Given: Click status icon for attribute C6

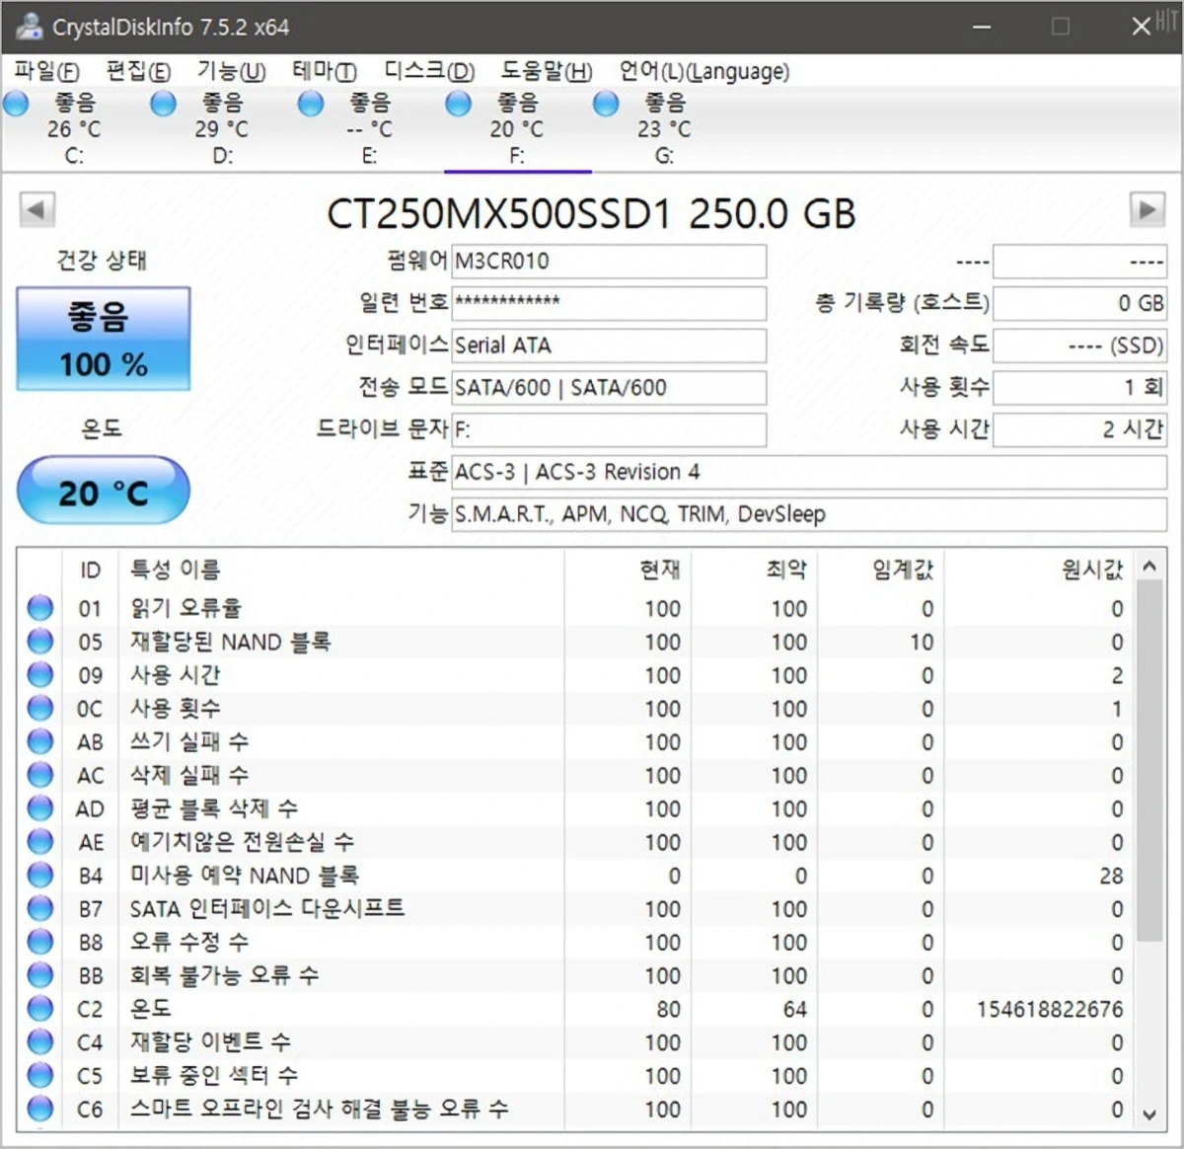Looking at the screenshot, I should (40, 1109).
